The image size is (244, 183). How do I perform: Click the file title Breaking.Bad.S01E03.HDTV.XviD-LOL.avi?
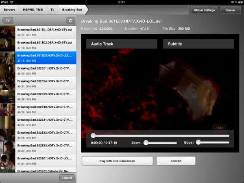click(x=121, y=21)
